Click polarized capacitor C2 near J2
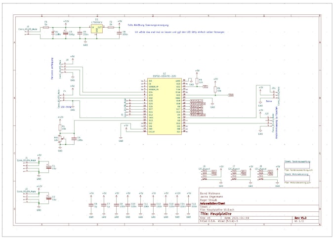Viewport: 336px width, 240px height. (x=49, y=198)
